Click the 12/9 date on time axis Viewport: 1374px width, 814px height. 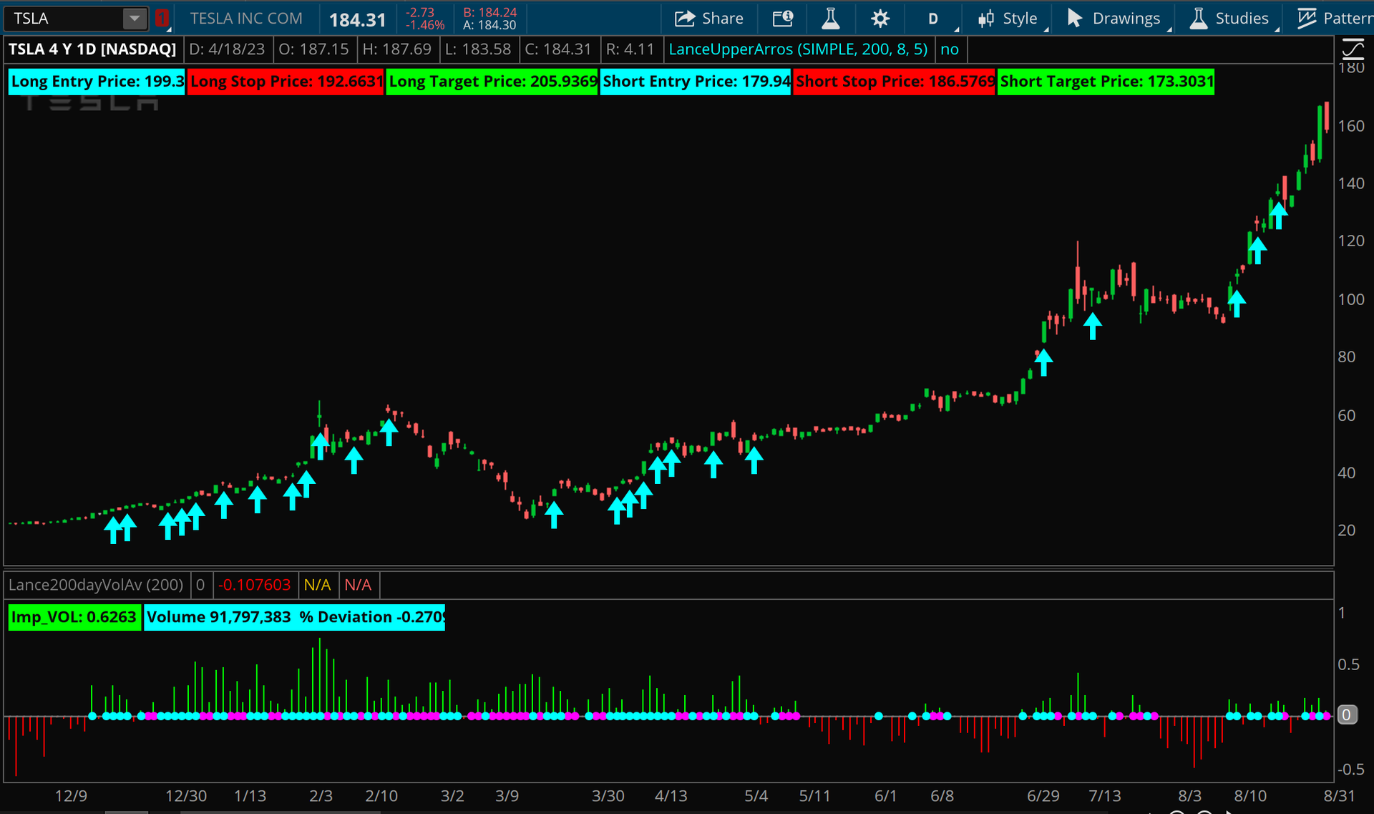click(71, 796)
